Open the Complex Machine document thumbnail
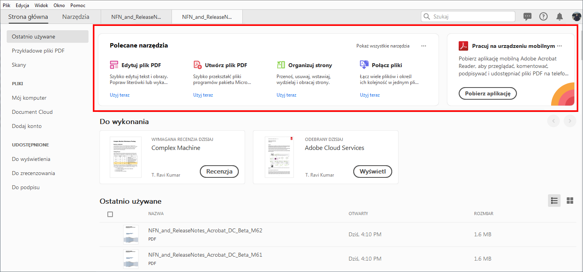 [125, 157]
